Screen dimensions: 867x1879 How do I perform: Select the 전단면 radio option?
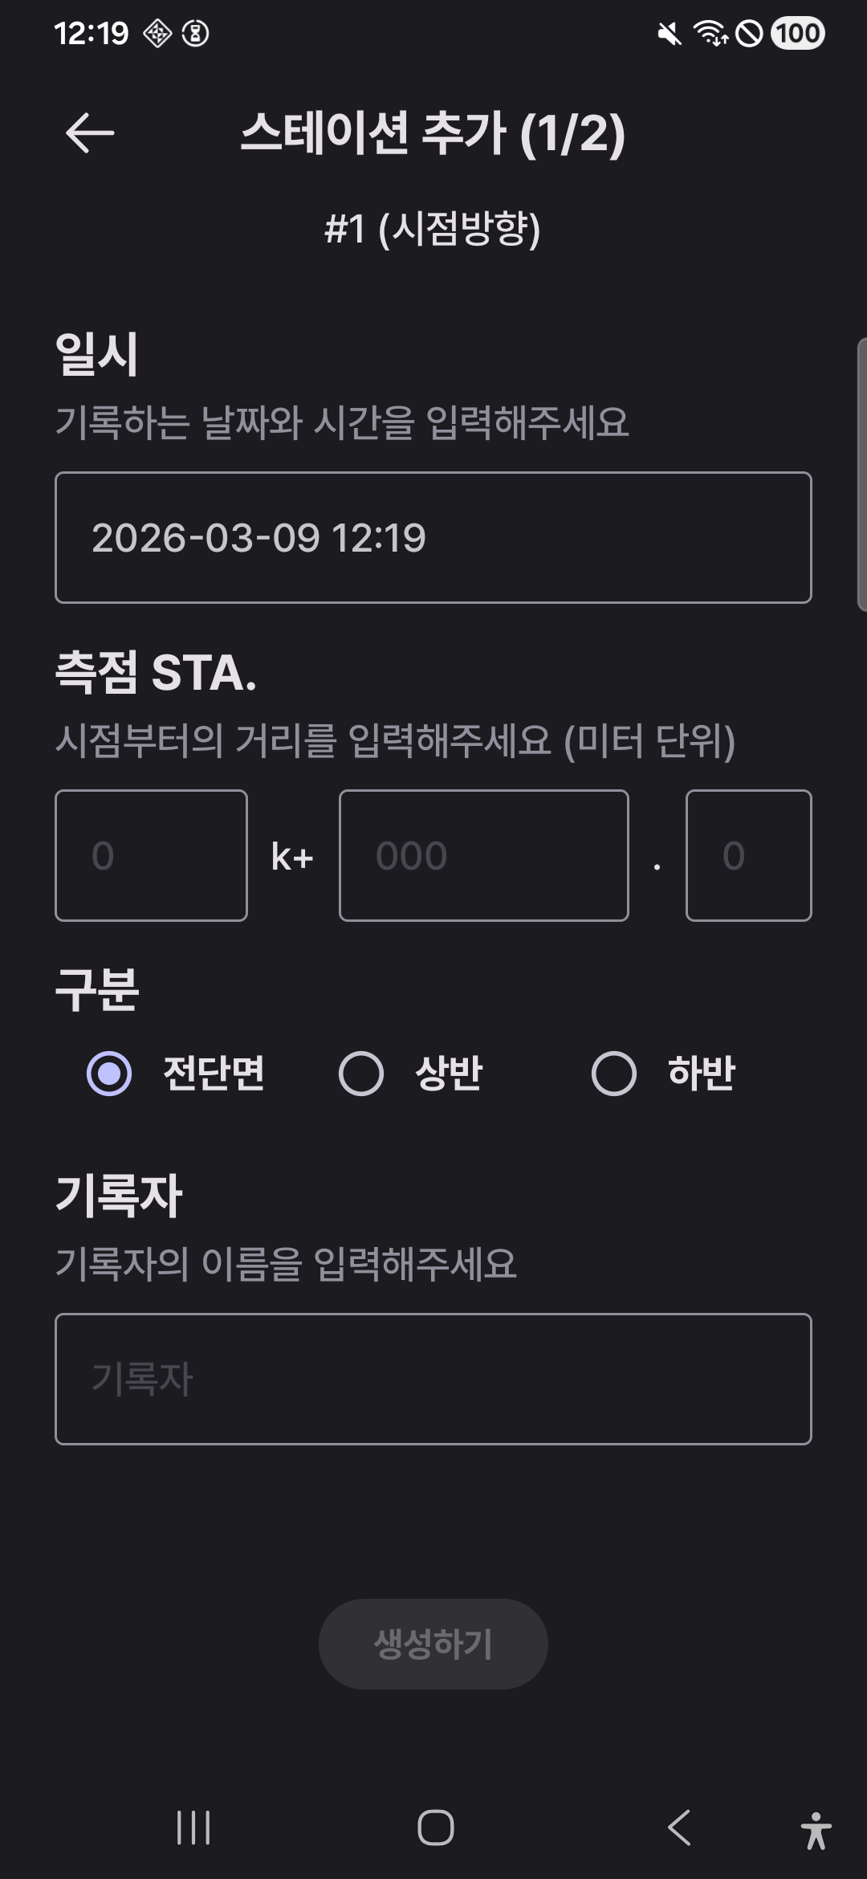(x=109, y=1073)
